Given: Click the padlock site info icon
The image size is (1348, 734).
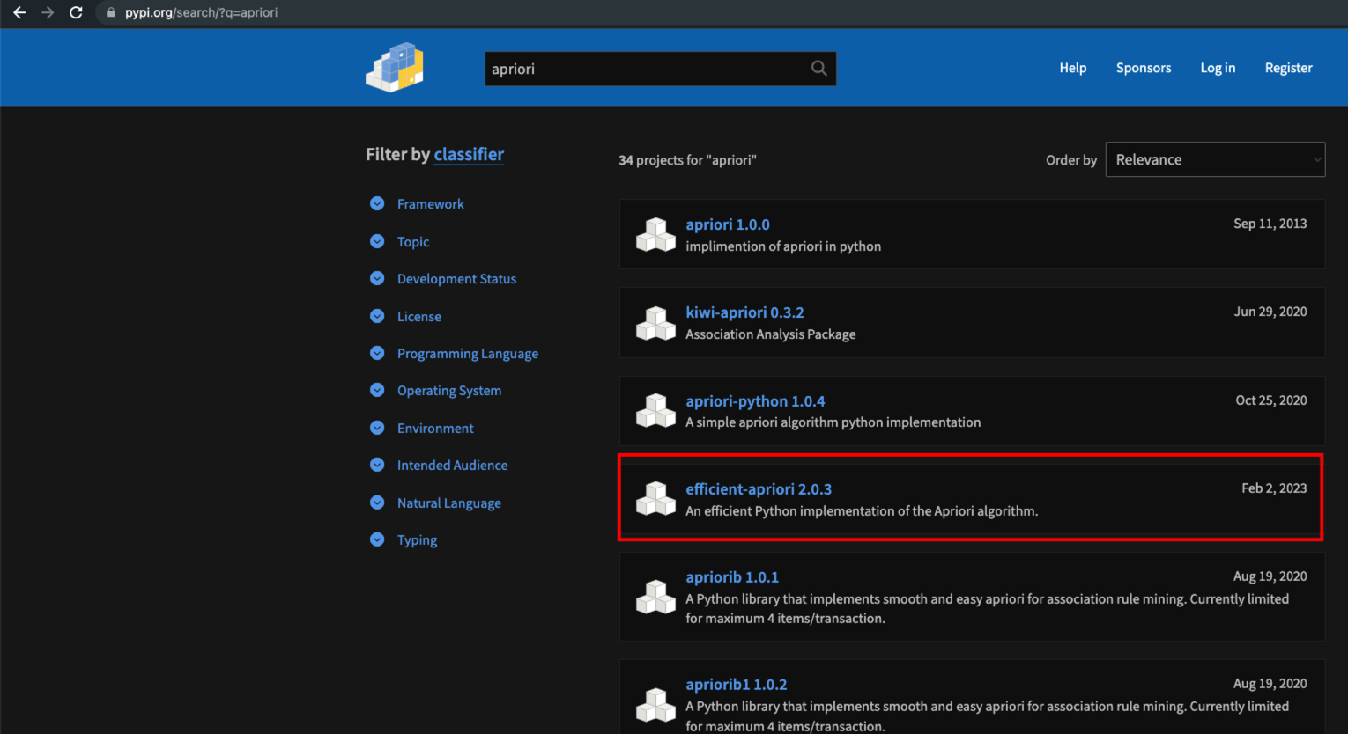Looking at the screenshot, I should tap(111, 12).
